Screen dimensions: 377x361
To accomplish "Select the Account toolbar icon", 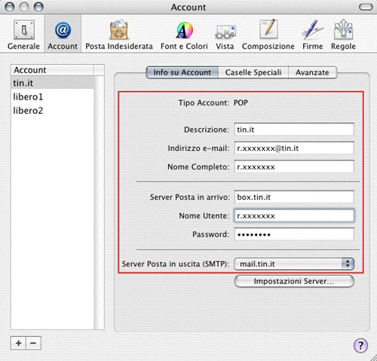I will pos(63,35).
